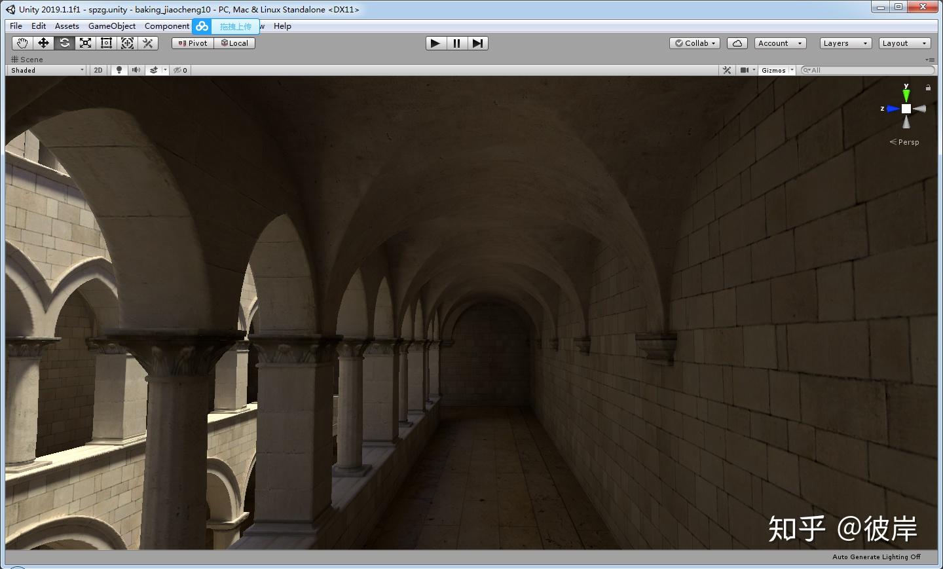Screen dimensions: 943x569
Task: Select the Hand tool
Action: click(22, 43)
